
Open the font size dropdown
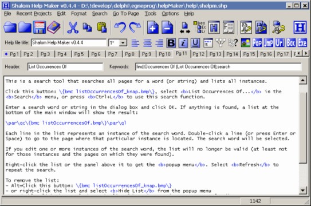coord(123,42)
